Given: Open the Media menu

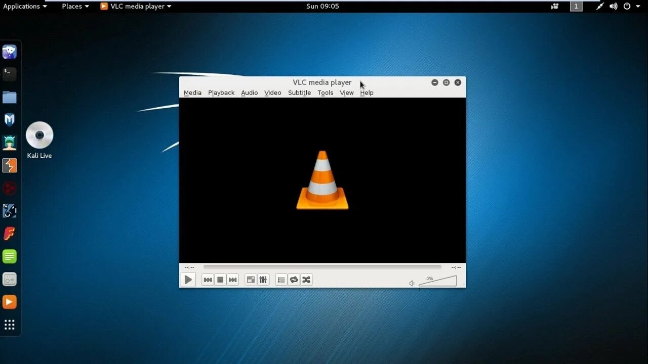Looking at the screenshot, I should coord(192,93).
